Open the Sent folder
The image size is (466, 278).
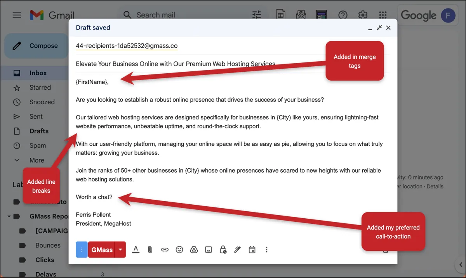click(x=37, y=116)
